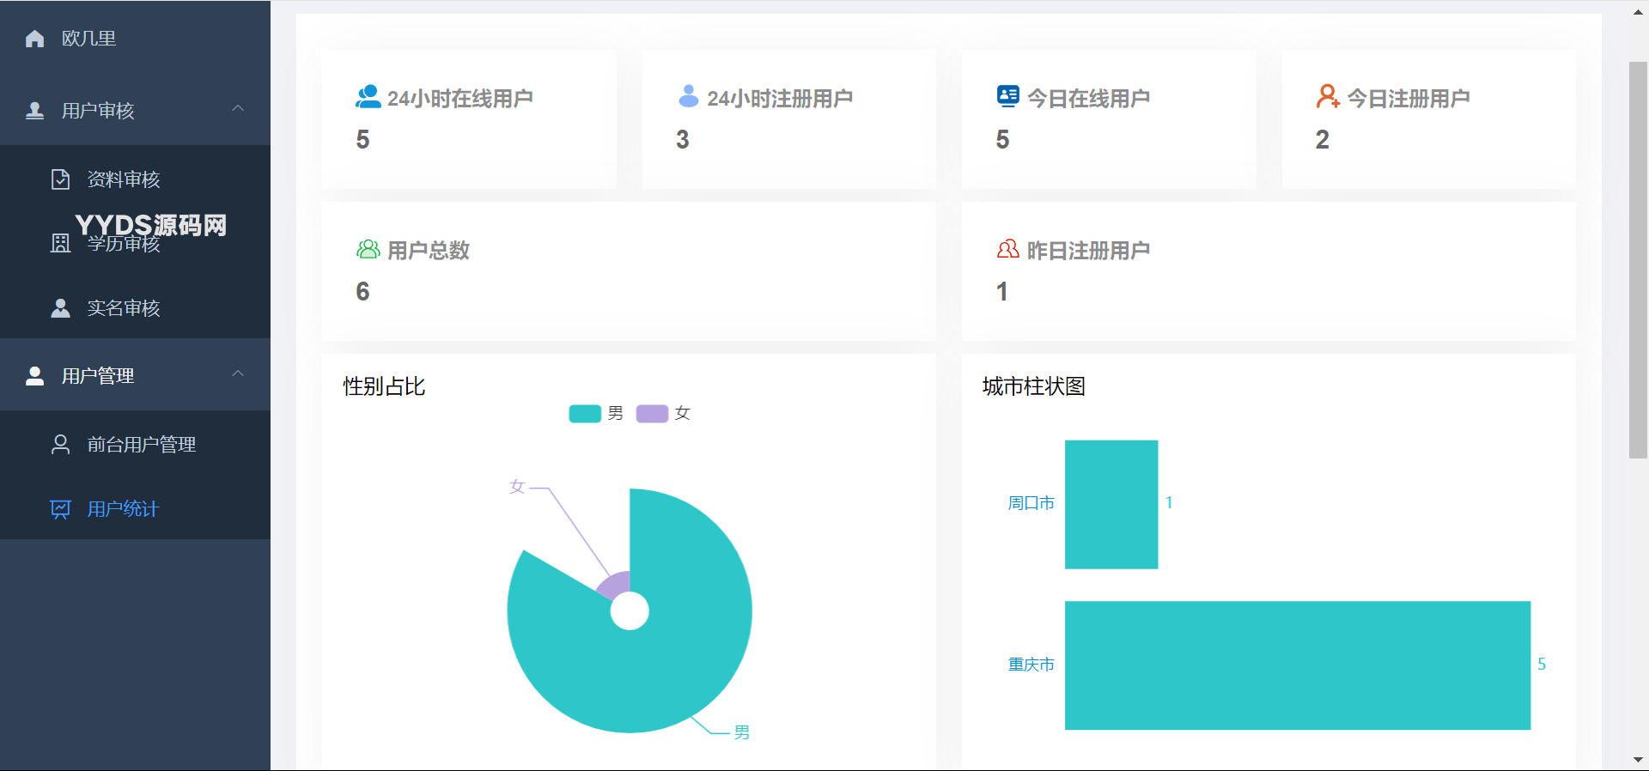Screen dimensions: 1649x771
Task: Click the home icon beside 欧几里
Action: [x=34, y=39]
